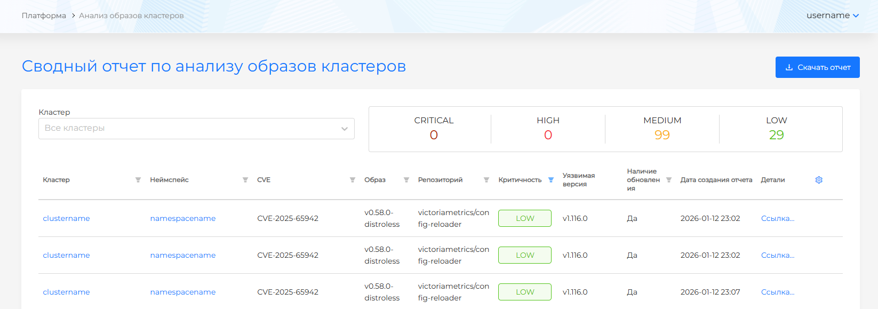Open Ссылка details for 2026-01-12 23:07 row
Viewport: 878px width, 309px height.
[778, 292]
